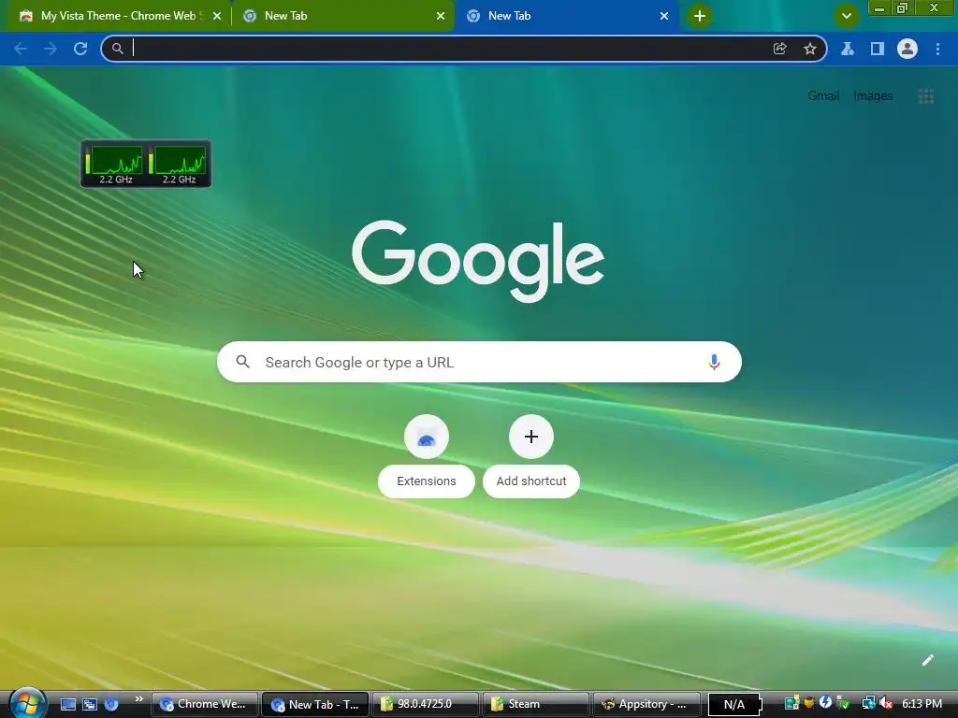
Task: Switch to the Chrome We... taskbar button
Action: [x=204, y=704]
